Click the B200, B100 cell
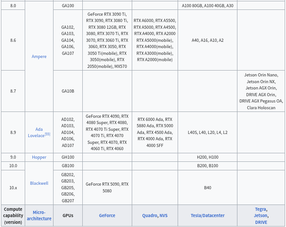Viewport: 286px width, 227px height. (x=208, y=166)
